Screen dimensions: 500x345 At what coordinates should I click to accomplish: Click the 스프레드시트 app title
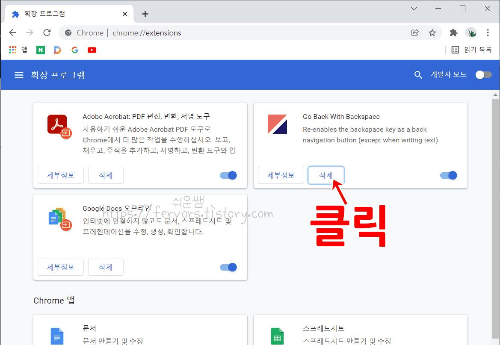(323, 328)
